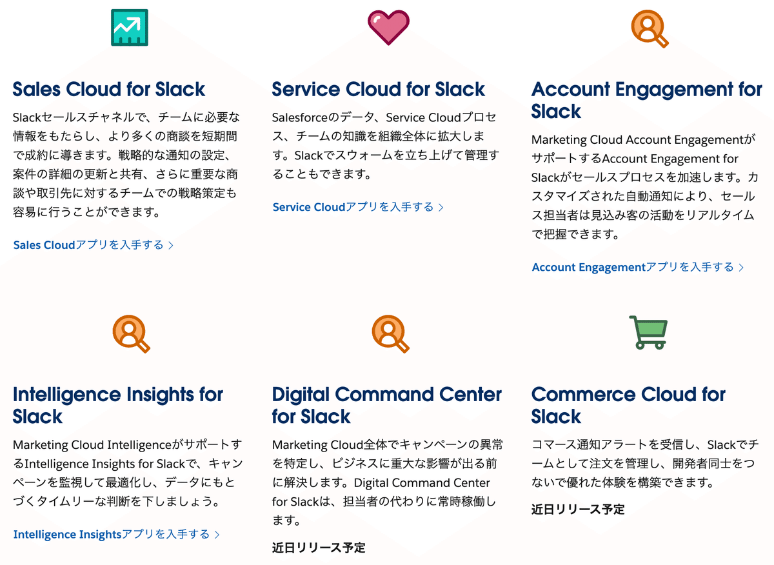Image resolution: width=774 pixels, height=565 pixels.
Task: Select the Sales Cloud for Slack heading
Action: 109,89
